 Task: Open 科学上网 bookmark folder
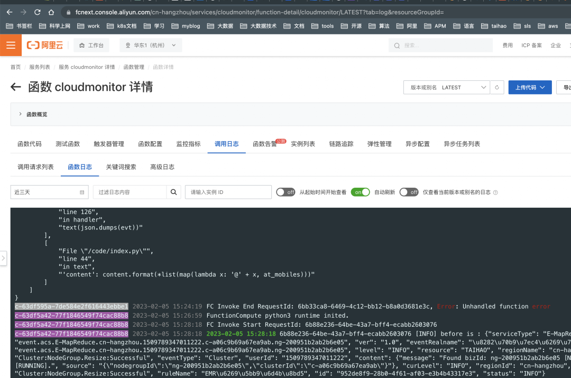54,26
